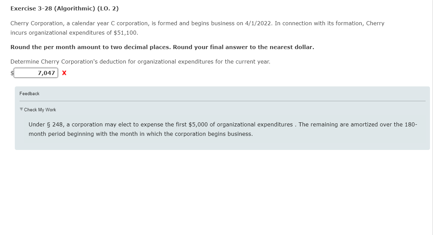Click the red X incorrect answer indicator
This screenshot has height=235, width=433.
(x=64, y=73)
